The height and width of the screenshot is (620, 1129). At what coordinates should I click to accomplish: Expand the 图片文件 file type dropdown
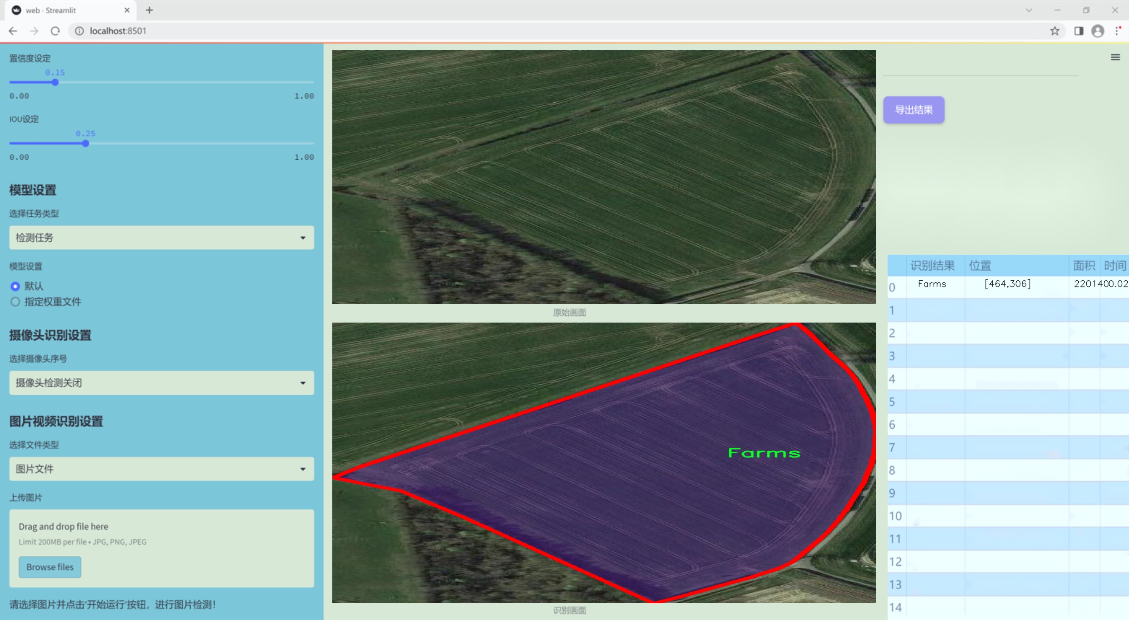tap(161, 469)
